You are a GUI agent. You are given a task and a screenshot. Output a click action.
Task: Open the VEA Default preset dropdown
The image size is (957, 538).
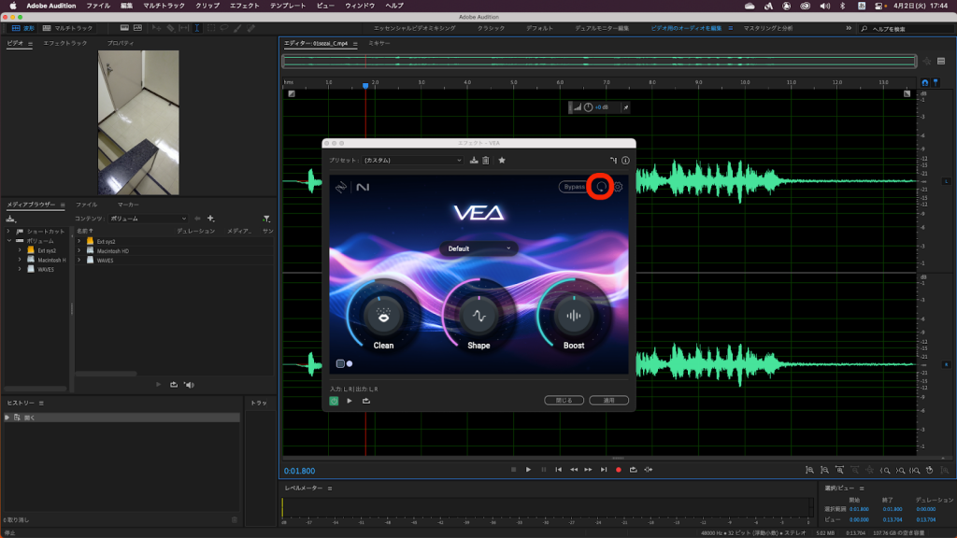point(478,248)
